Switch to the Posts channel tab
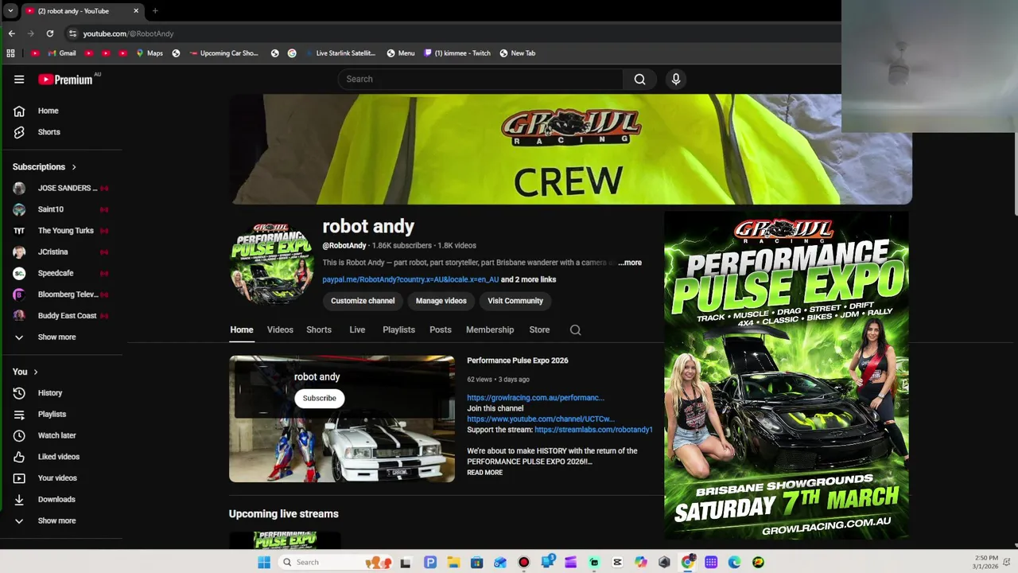Screen dimensions: 1018x573 pyautogui.click(x=441, y=329)
